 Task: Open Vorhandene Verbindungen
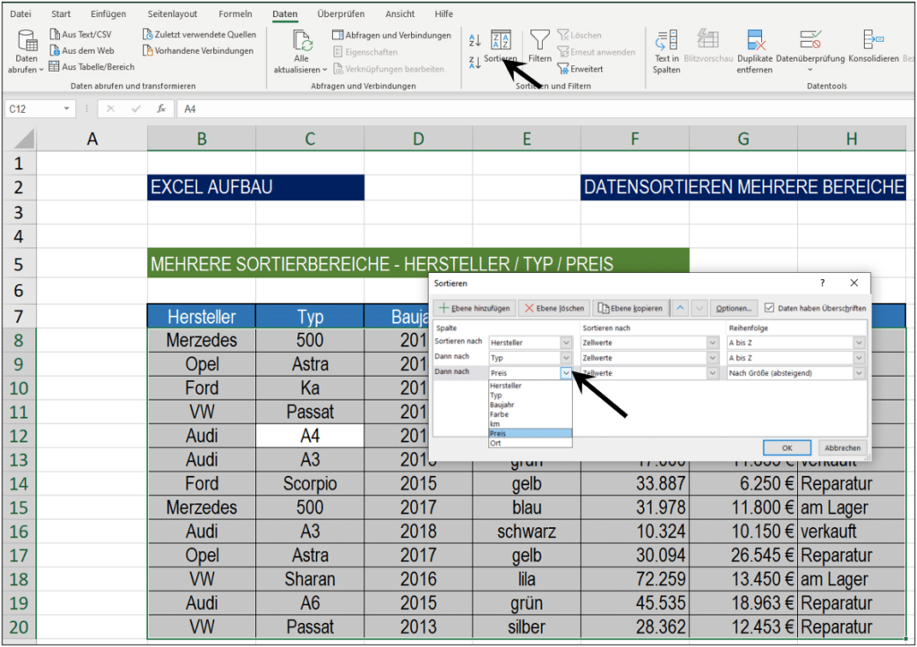tap(198, 51)
